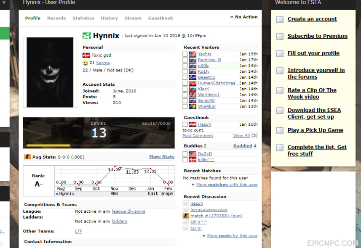Click the flag icon beside KlerK
Viewport: 361px width, 248px height.
pos(193,89)
